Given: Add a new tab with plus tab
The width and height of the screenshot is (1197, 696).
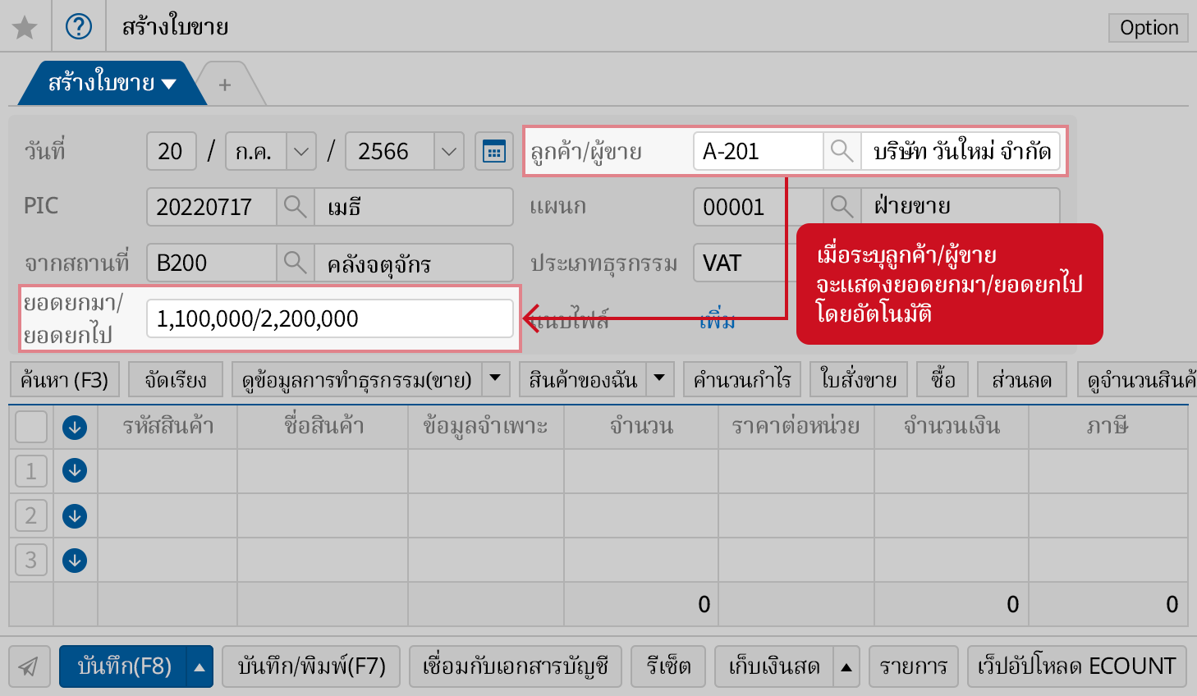Looking at the screenshot, I should click(225, 85).
